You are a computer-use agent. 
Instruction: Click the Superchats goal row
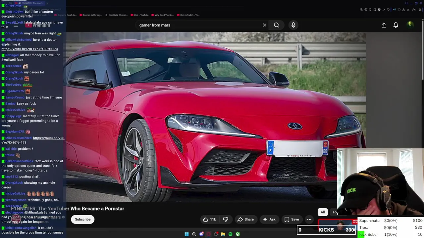click(391, 220)
